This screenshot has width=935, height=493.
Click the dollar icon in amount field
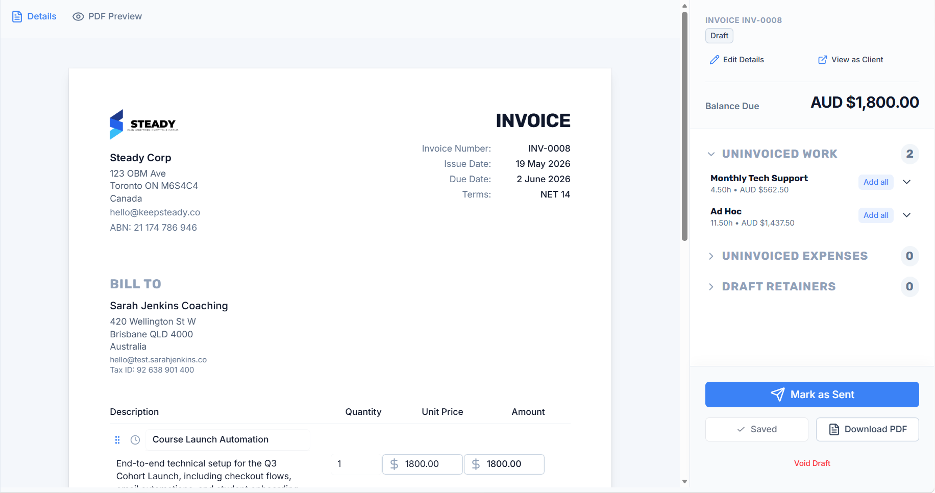click(x=476, y=464)
